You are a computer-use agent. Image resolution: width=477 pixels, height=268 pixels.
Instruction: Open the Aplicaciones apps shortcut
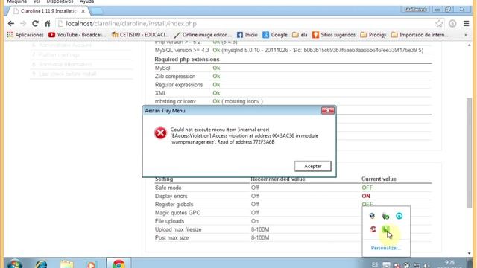click(25, 35)
